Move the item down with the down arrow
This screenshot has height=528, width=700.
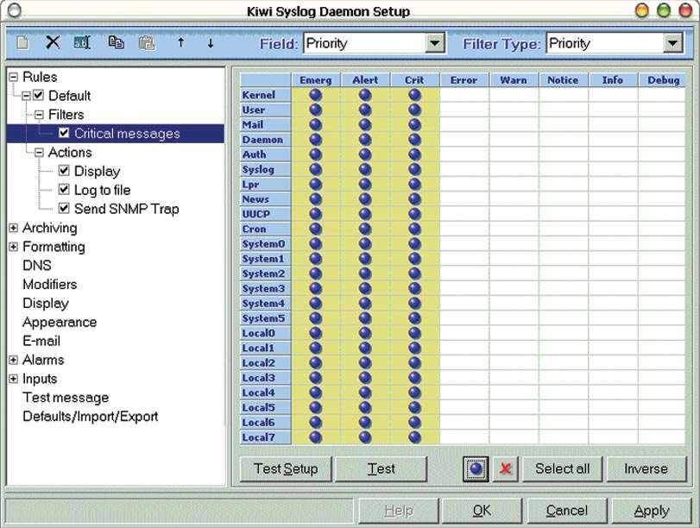tap(211, 43)
